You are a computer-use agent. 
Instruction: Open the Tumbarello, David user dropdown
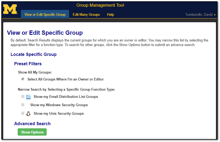click(200, 15)
